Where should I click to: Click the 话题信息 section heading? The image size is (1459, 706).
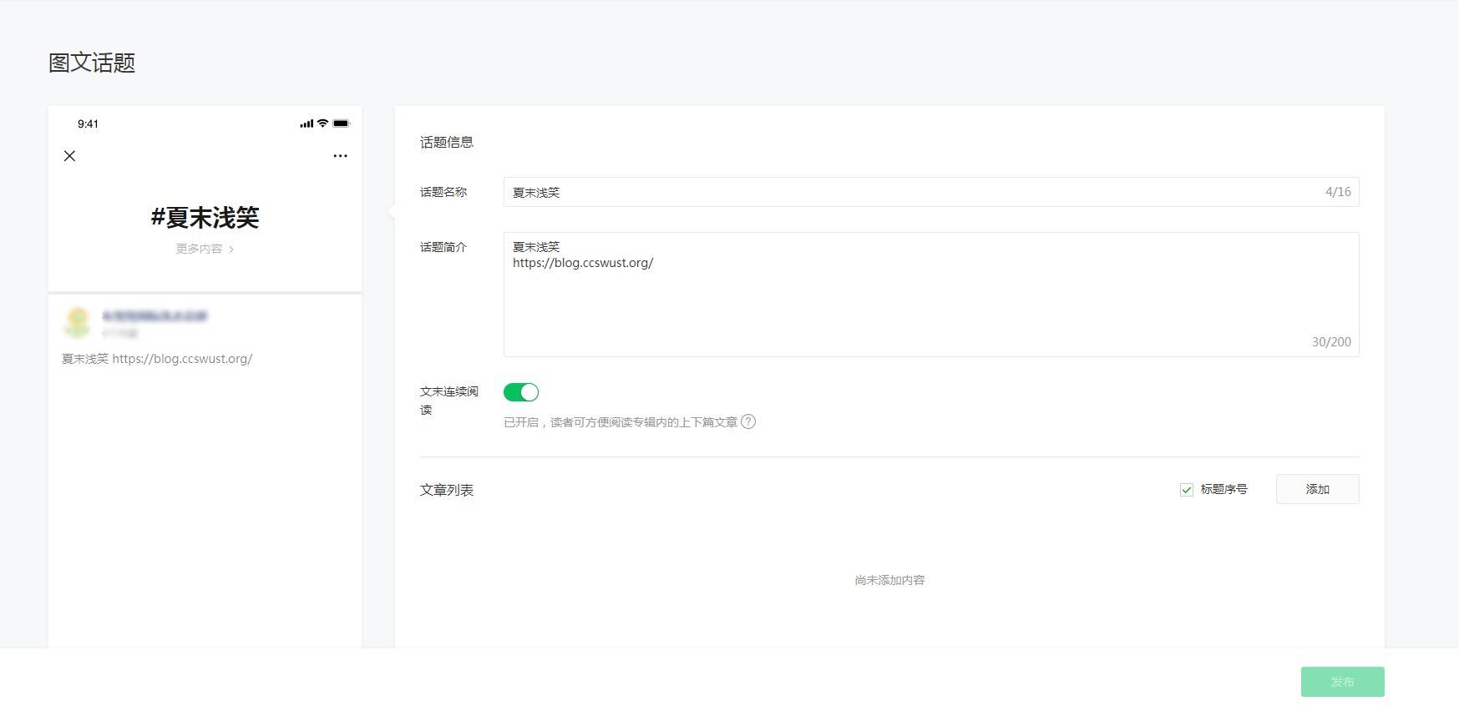click(x=447, y=143)
